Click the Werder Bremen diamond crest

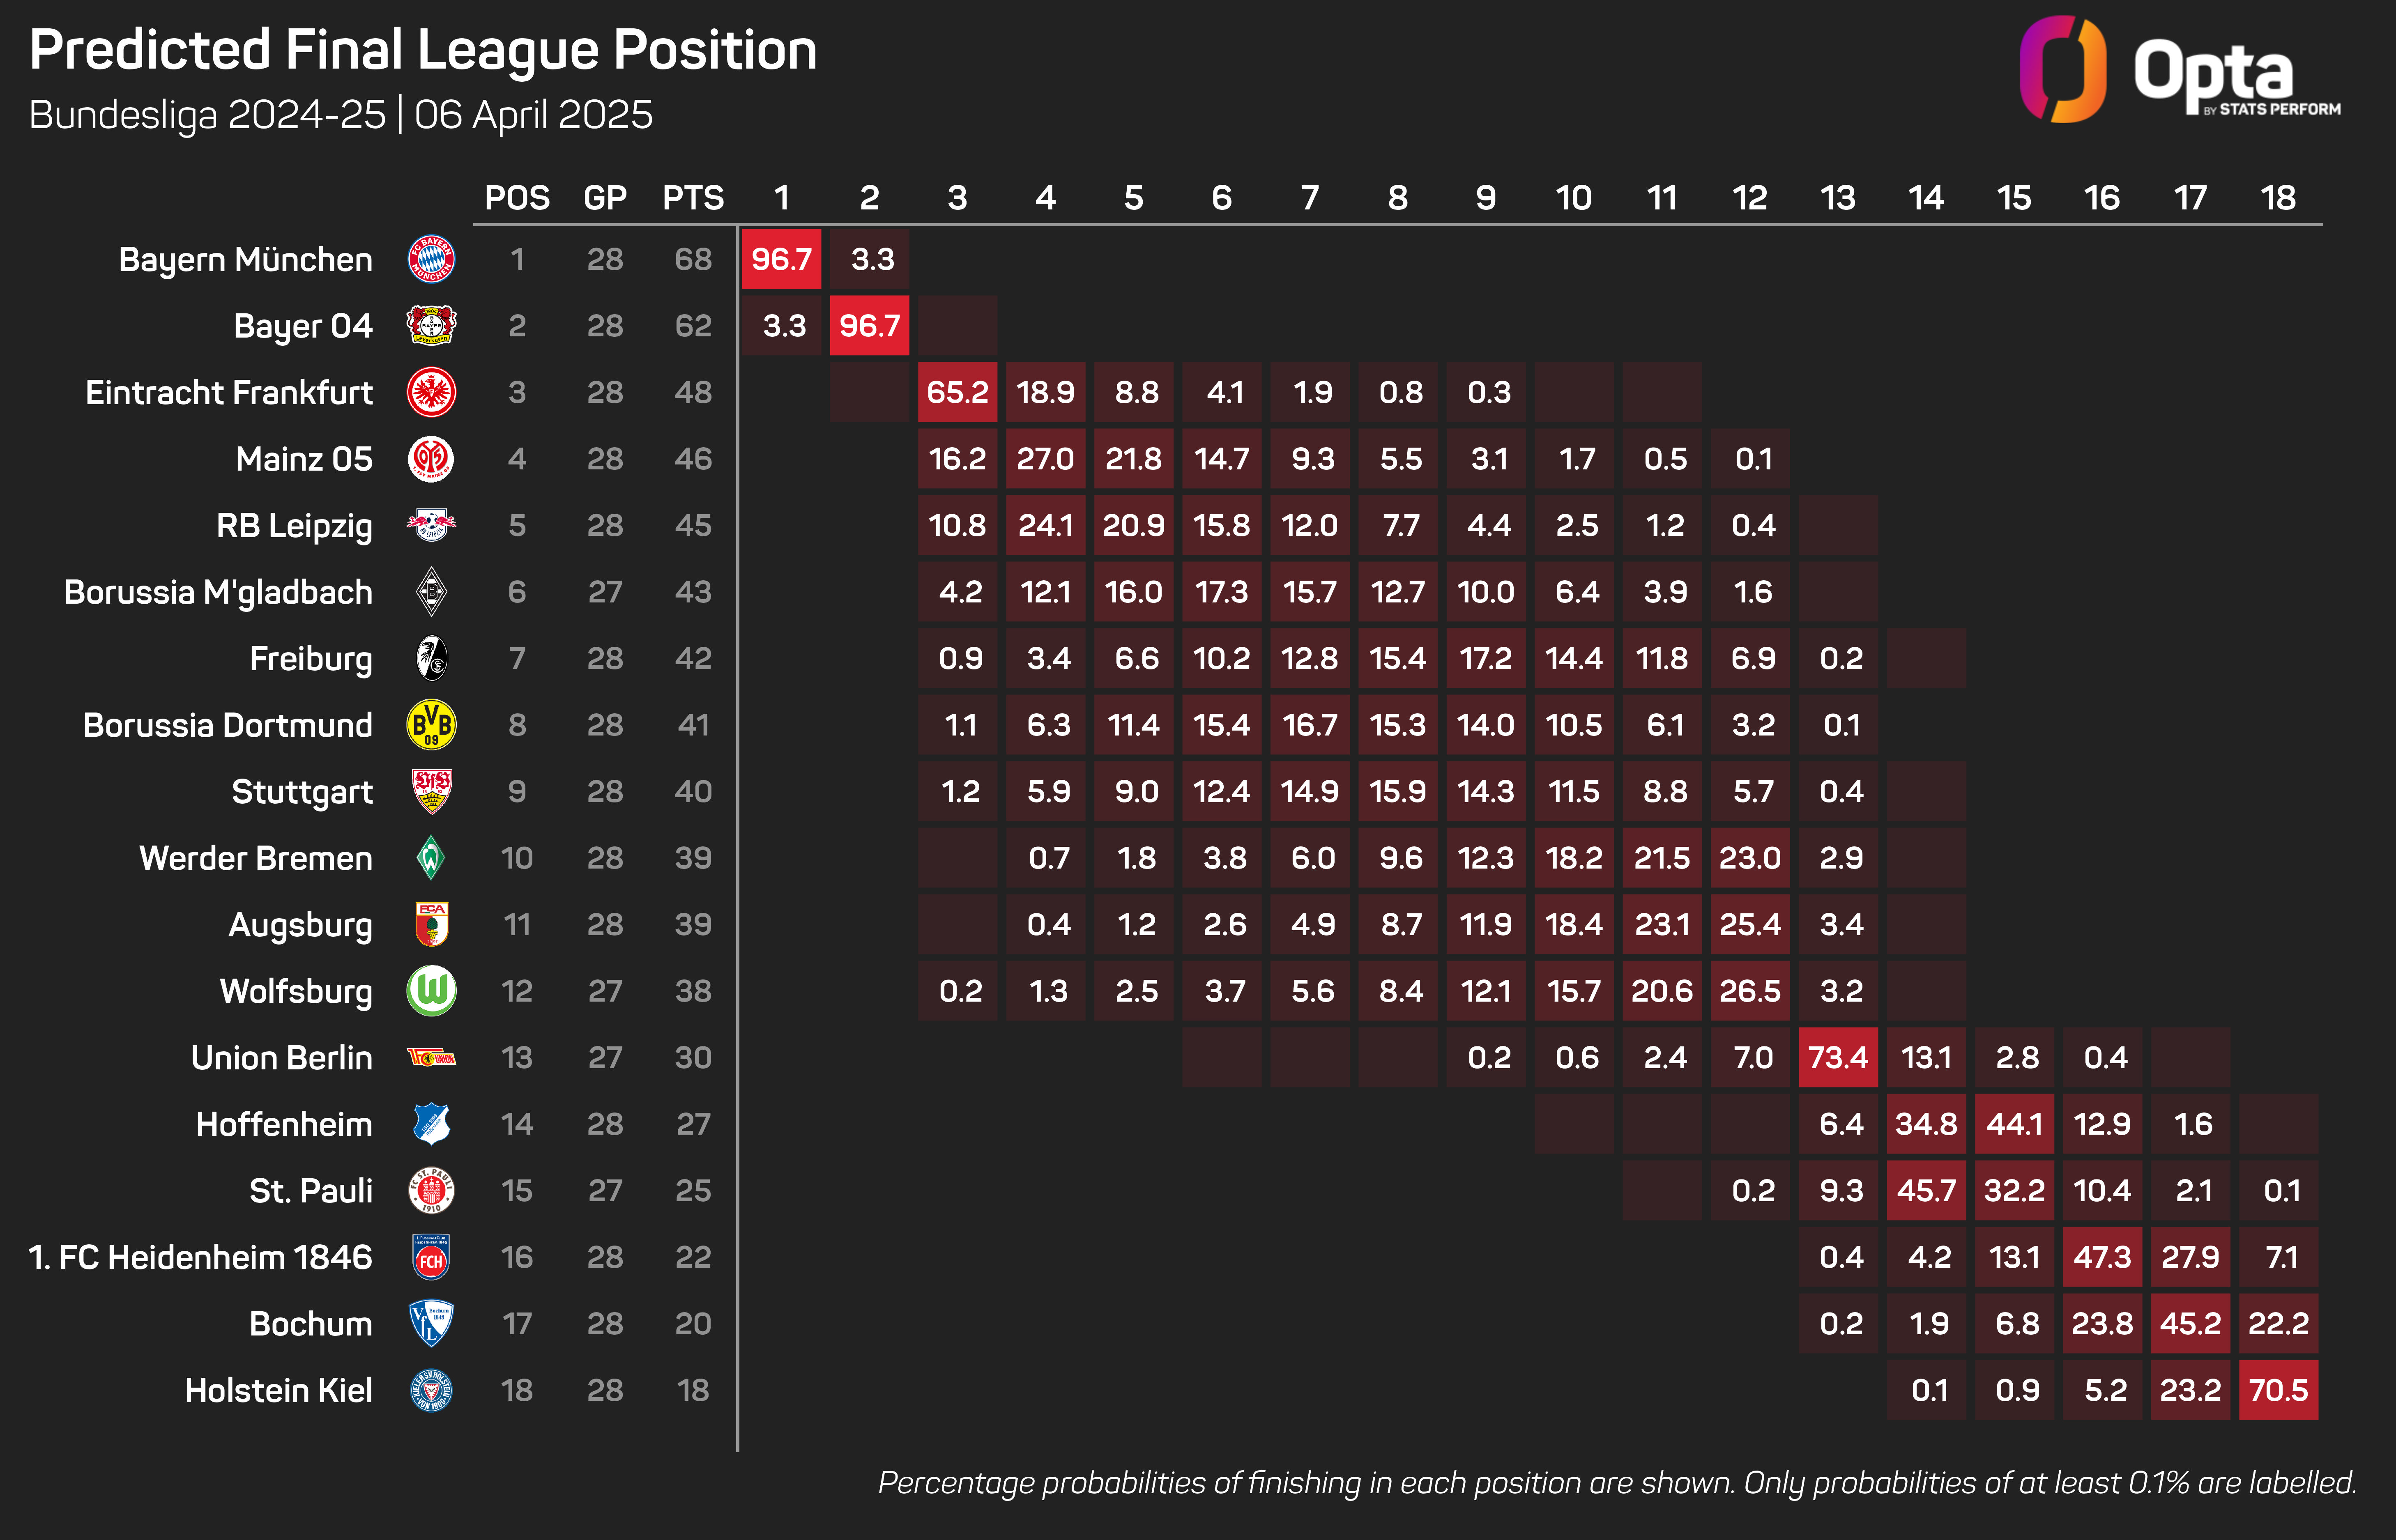[x=431, y=858]
